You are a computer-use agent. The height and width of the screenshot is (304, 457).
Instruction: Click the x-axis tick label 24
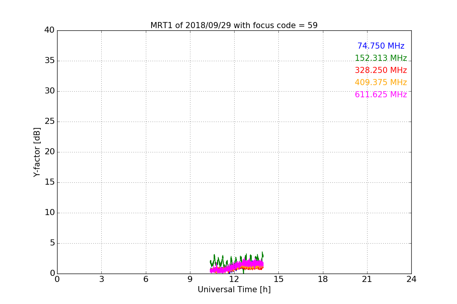(411, 279)
